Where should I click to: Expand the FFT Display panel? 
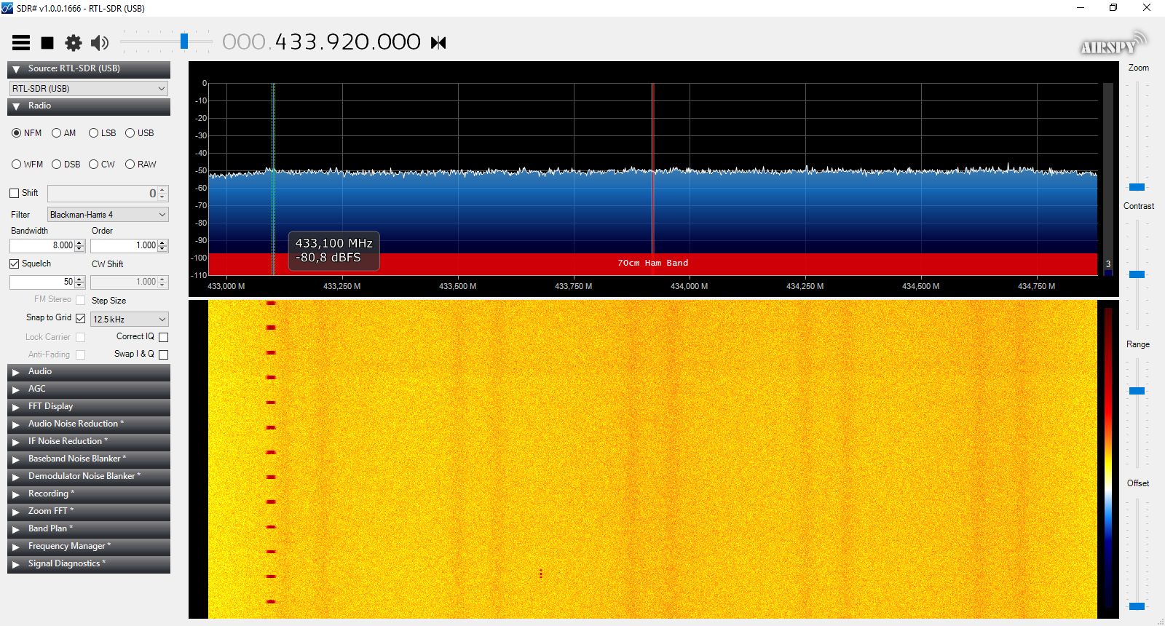tap(89, 407)
